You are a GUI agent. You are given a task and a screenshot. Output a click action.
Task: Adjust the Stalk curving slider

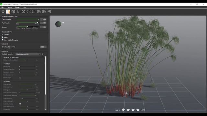[27, 87]
